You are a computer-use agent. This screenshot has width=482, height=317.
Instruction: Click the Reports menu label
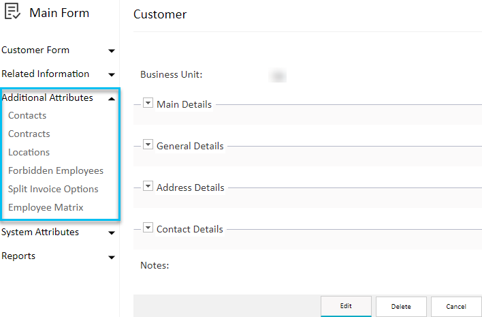tap(18, 256)
